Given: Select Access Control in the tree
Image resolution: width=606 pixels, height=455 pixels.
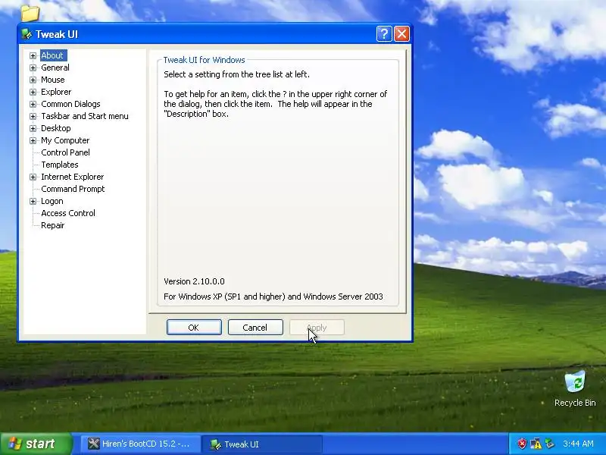Looking at the screenshot, I should click(68, 213).
